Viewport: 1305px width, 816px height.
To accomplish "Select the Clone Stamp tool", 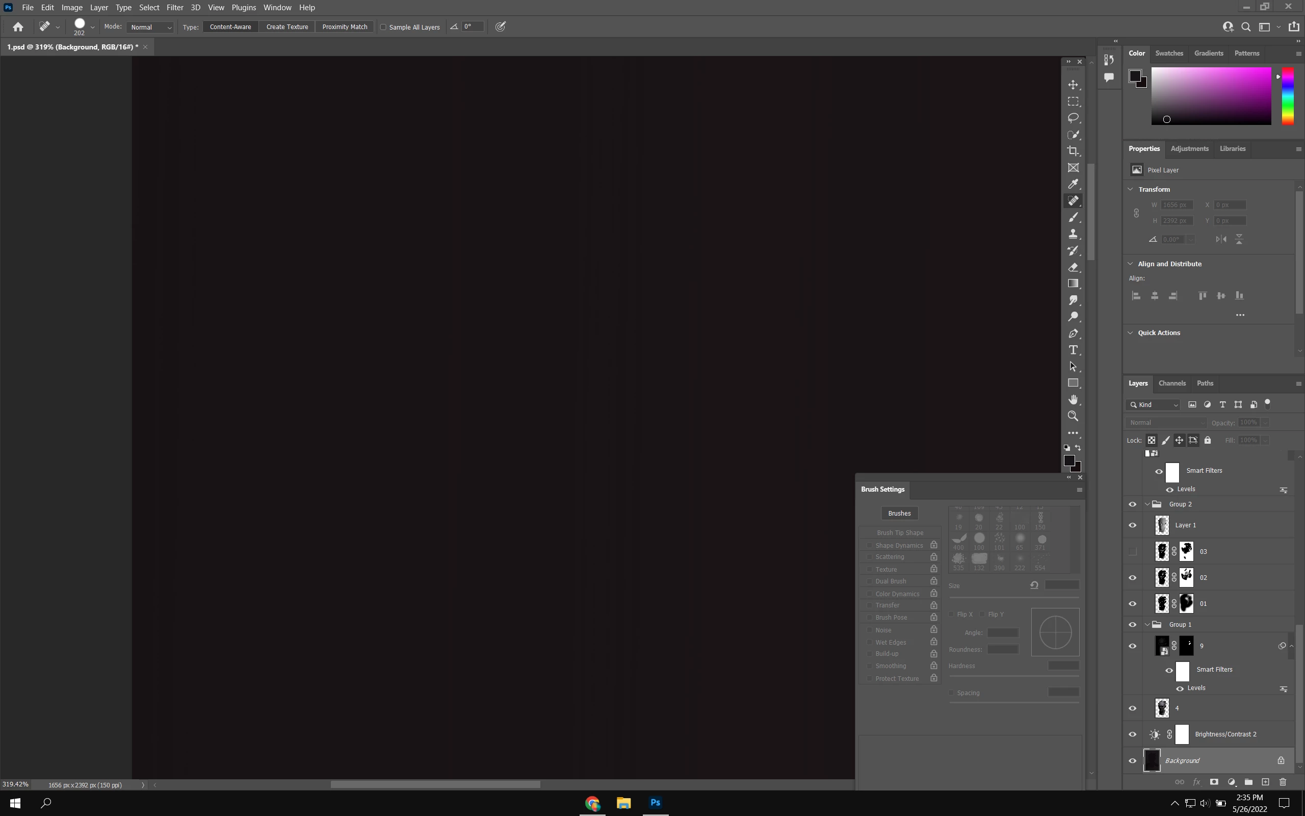I will point(1073,234).
